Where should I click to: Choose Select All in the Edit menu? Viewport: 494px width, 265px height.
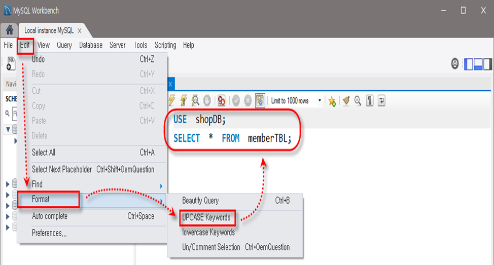pos(92,153)
